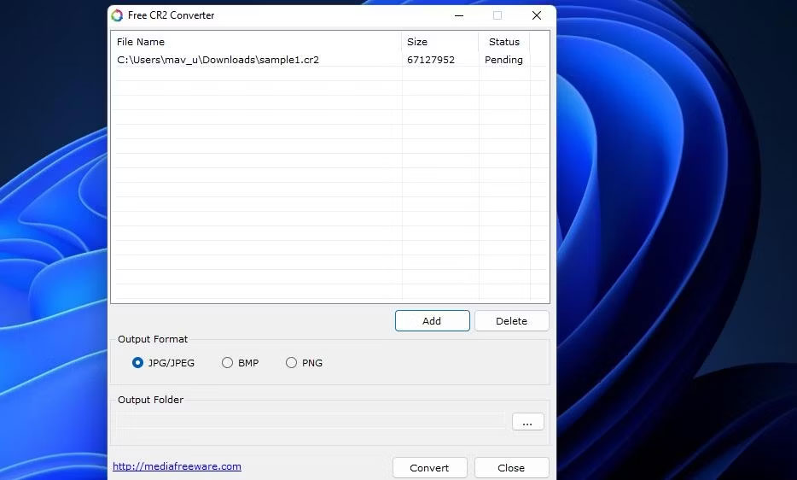This screenshot has height=480, width=797.
Task: Click the Pending status cell
Action: click(503, 60)
